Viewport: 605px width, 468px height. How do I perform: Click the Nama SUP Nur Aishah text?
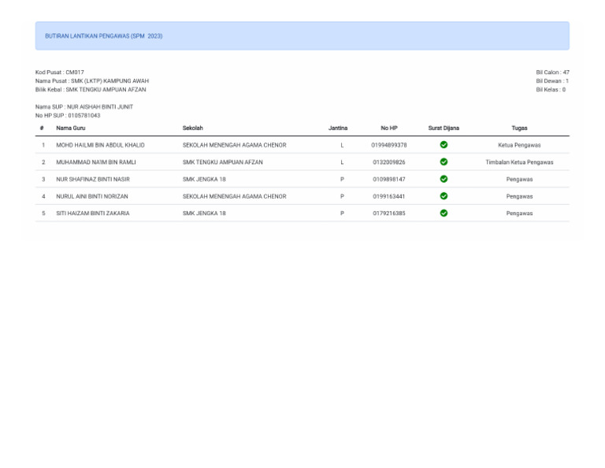[x=84, y=107]
